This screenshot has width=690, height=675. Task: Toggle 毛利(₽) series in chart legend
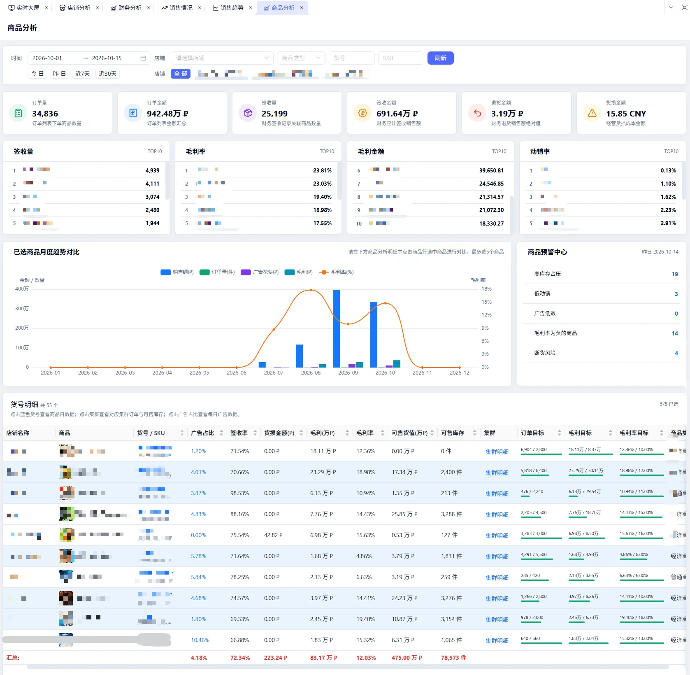click(299, 272)
